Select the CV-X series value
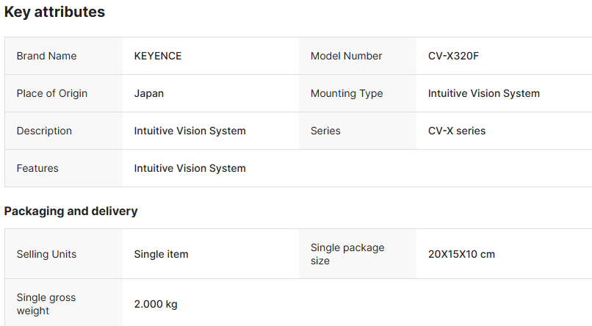The height and width of the screenshot is (326, 592). click(x=457, y=131)
